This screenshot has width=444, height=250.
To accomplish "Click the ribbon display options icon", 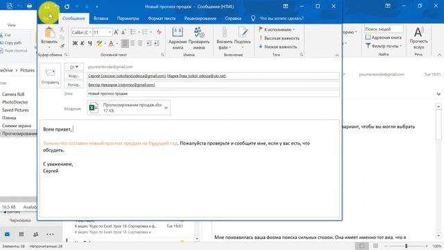I will (x=285, y=6).
